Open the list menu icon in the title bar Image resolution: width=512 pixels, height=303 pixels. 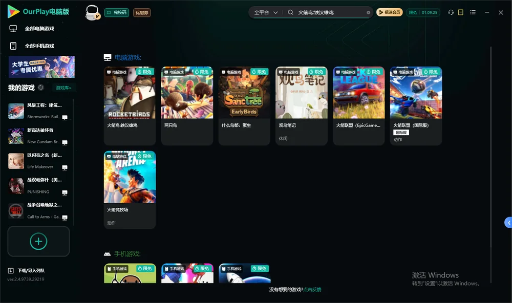point(473,12)
